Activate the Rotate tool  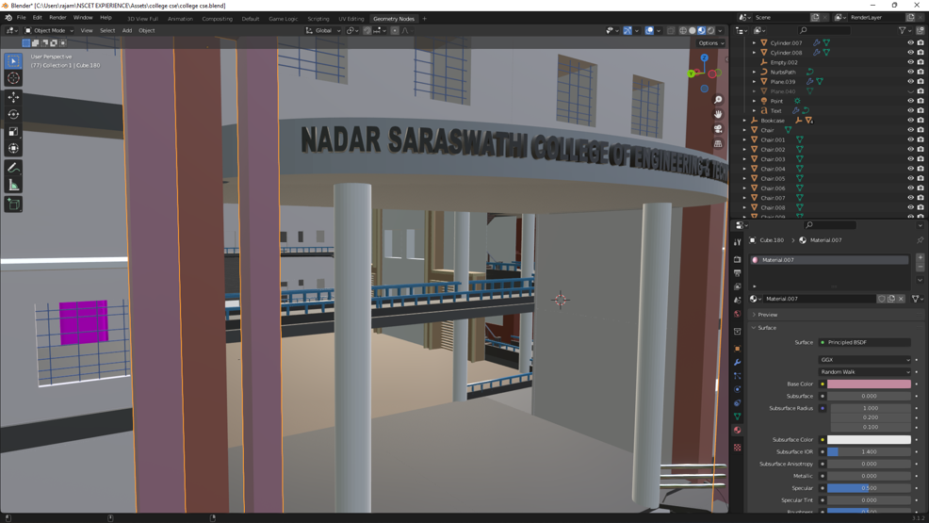[13, 114]
